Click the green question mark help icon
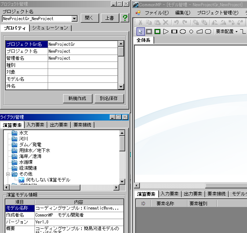Screen dimensions: 247x233 (x=125, y=18)
